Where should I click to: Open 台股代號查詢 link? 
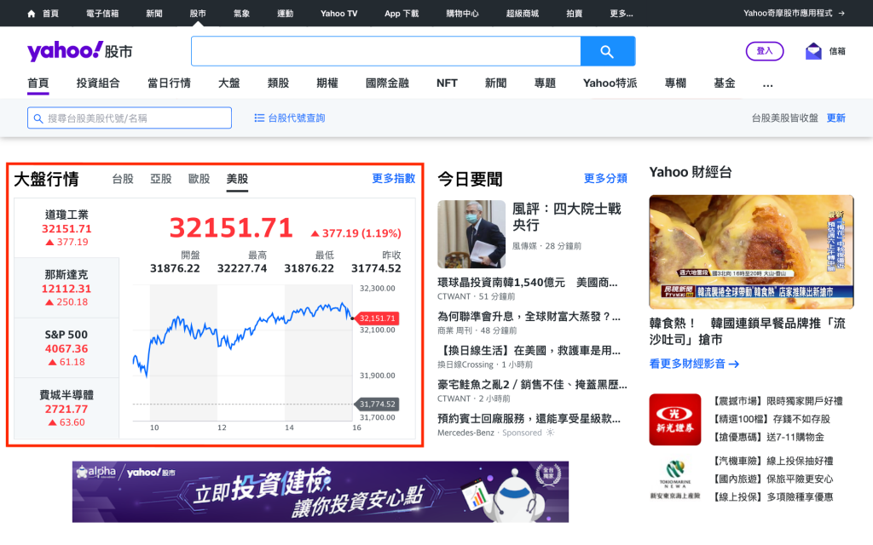point(296,118)
